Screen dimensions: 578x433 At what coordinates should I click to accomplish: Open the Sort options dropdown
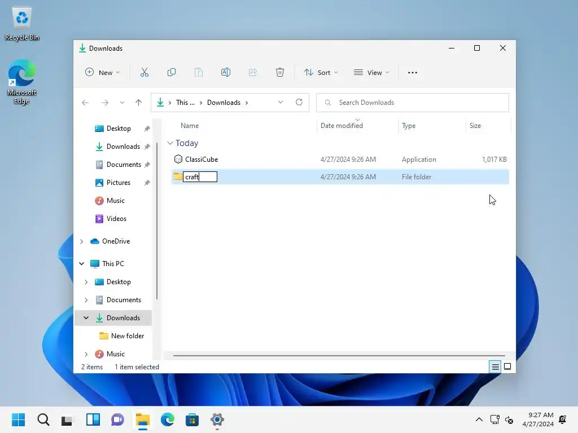(321, 73)
